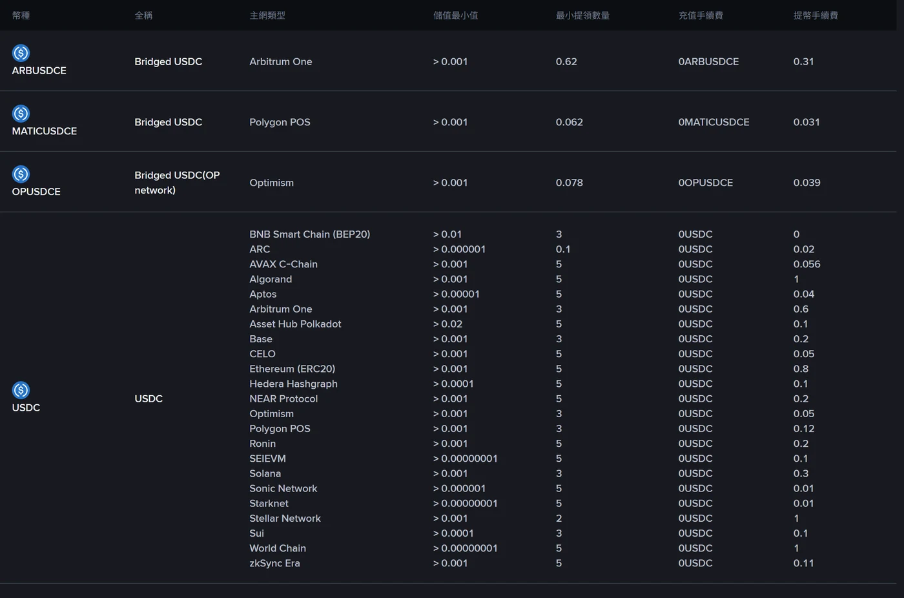Select the 提幣手續費 column header

point(816,15)
